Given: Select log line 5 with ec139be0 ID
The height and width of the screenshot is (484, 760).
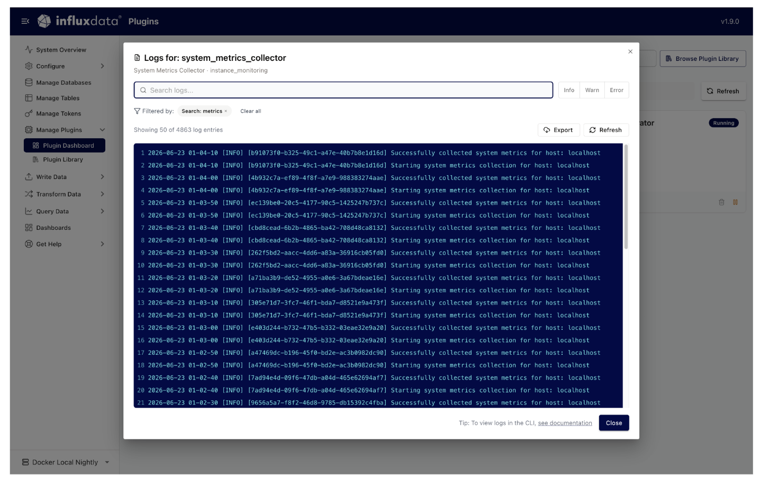Looking at the screenshot, I should (378, 203).
